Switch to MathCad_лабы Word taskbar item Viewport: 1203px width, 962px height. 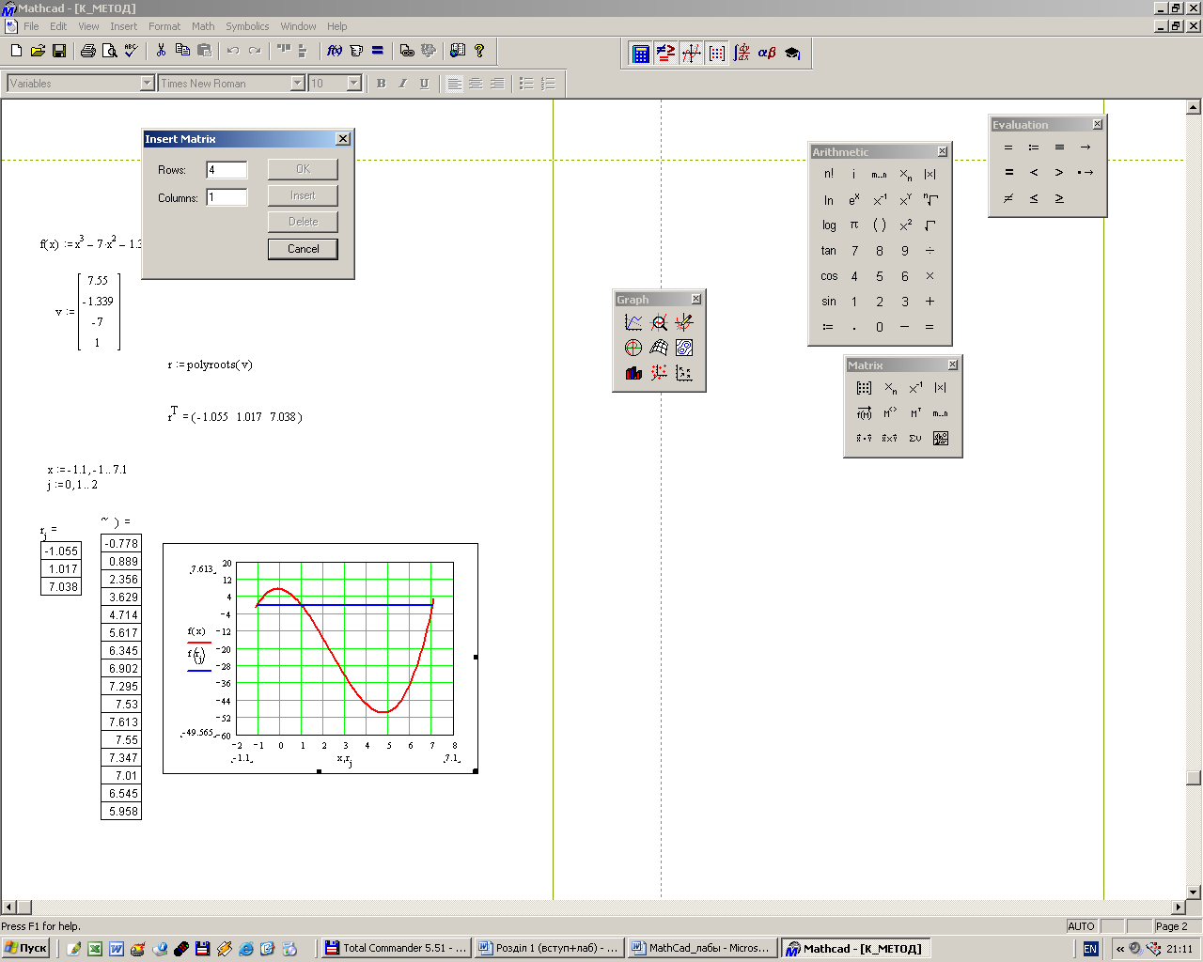click(x=701, y=948)
